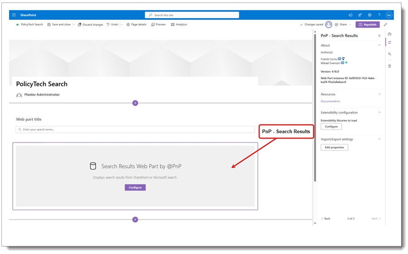This screenshot has height=254, width=408.
Task: Click the settings gear in header
Action: (369, 15)
